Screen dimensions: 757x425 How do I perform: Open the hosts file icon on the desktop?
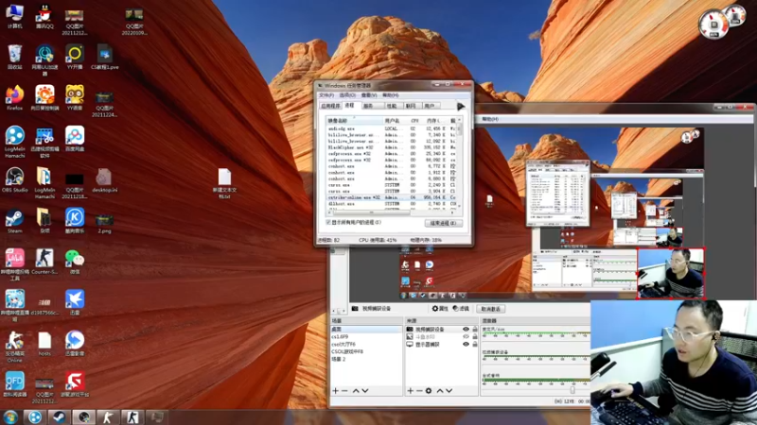[44, 344]
